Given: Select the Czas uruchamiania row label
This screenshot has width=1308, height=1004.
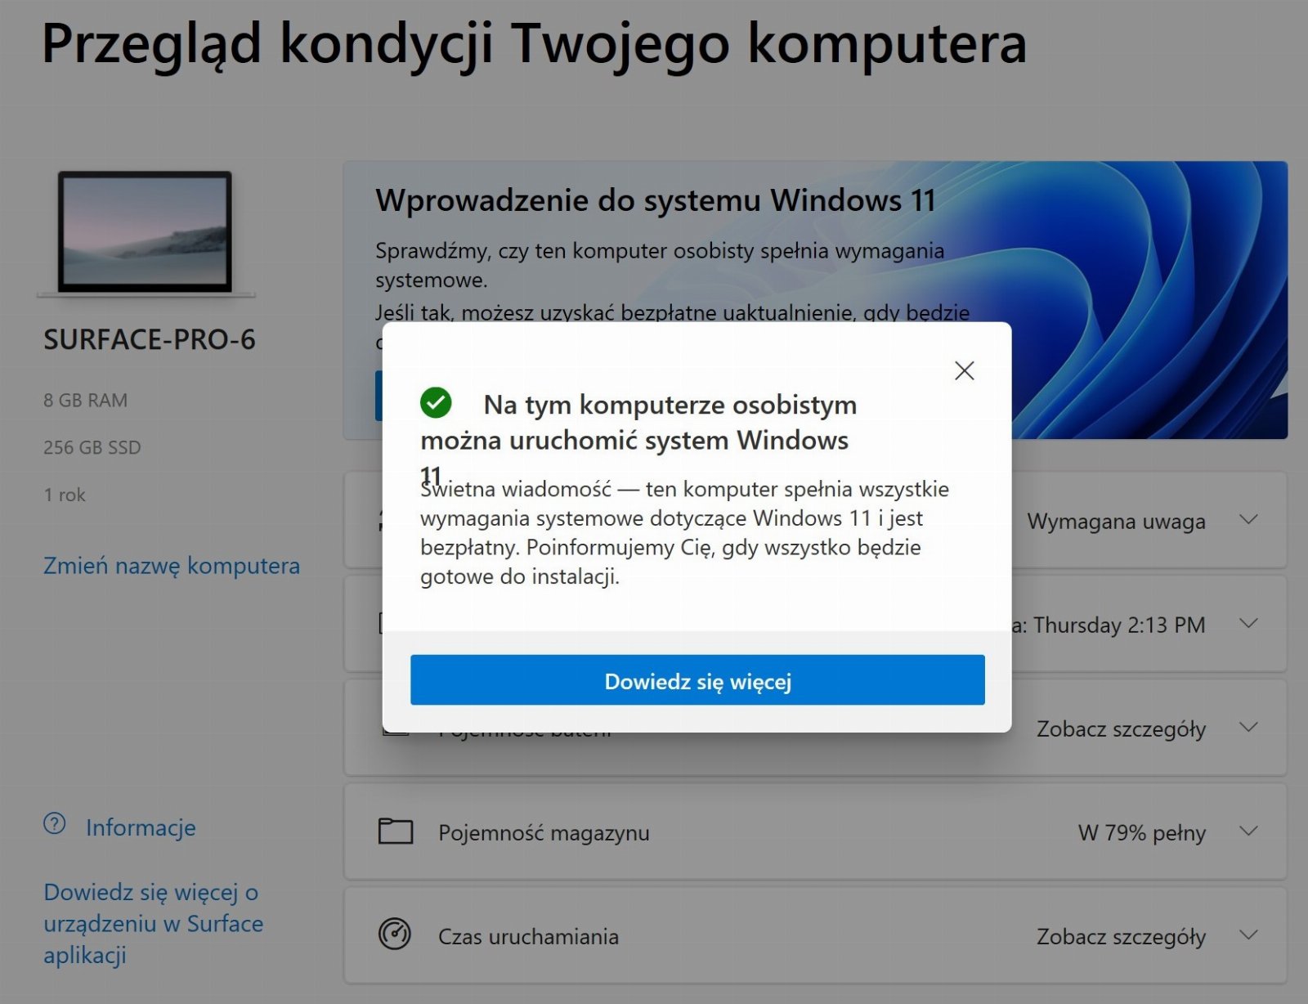Looking at the screenshot, I should [528, 937].
